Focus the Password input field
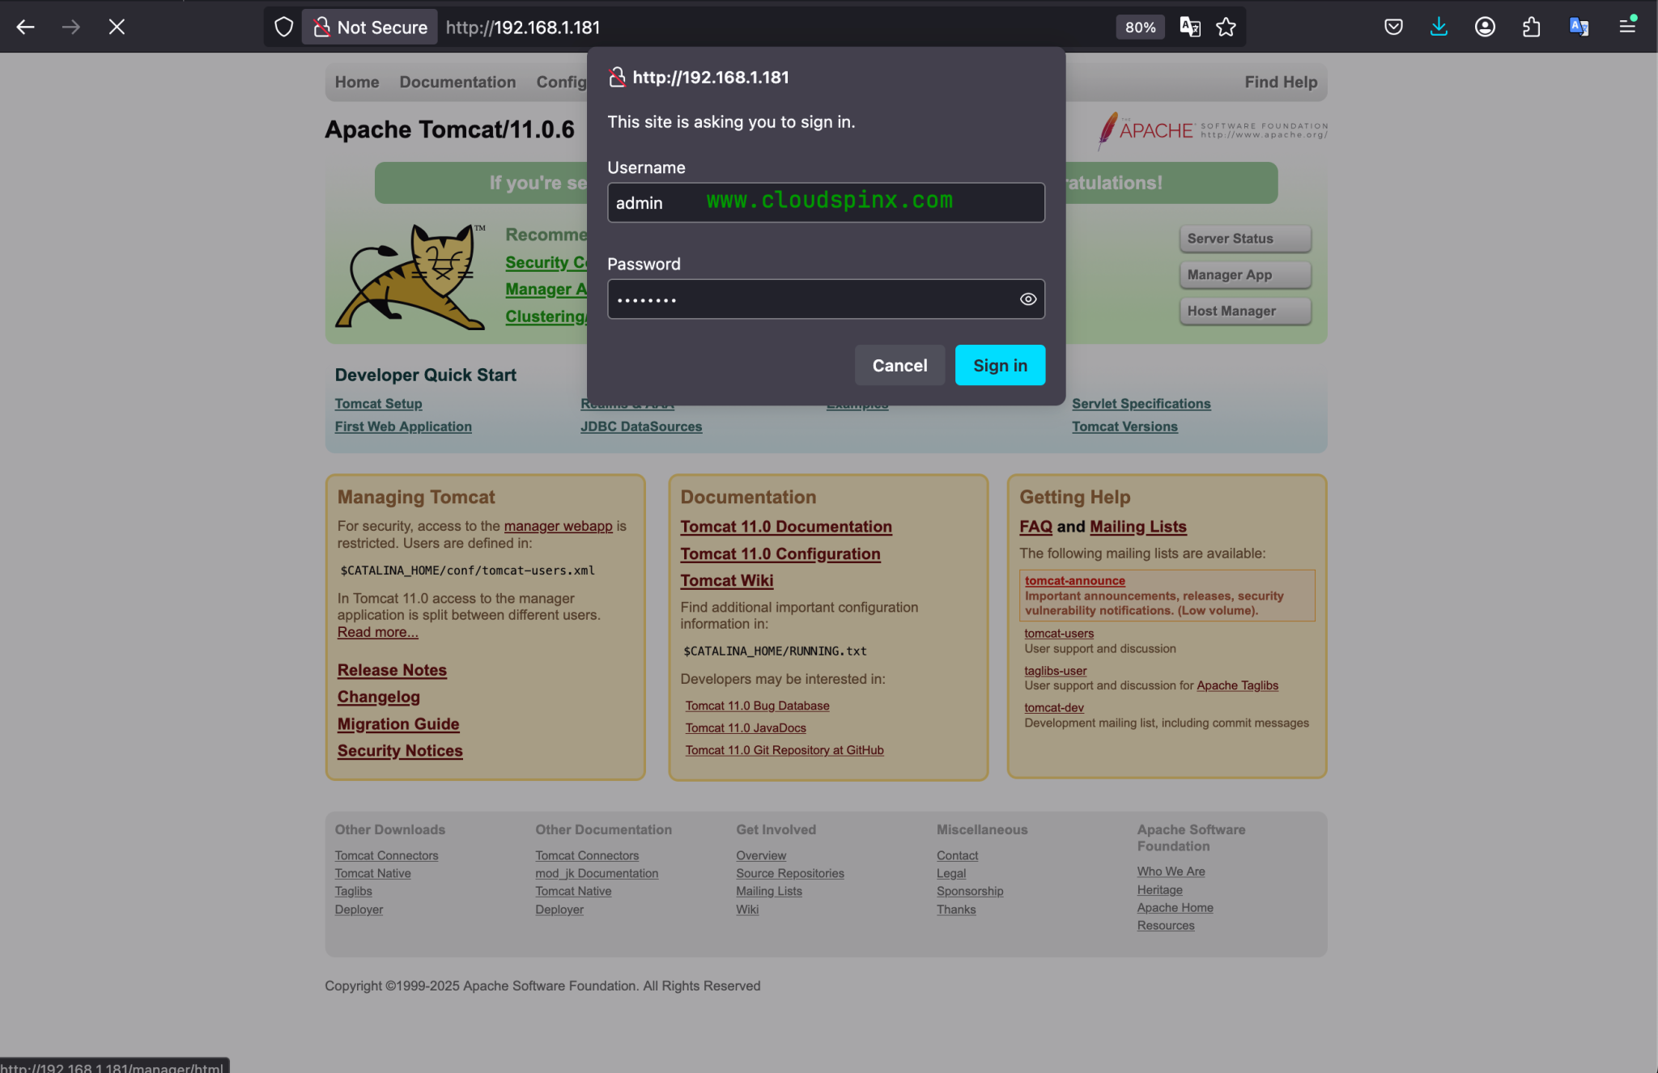Screen dimensions: 1658x1073 pyautogui.click(x=810, y=299)
